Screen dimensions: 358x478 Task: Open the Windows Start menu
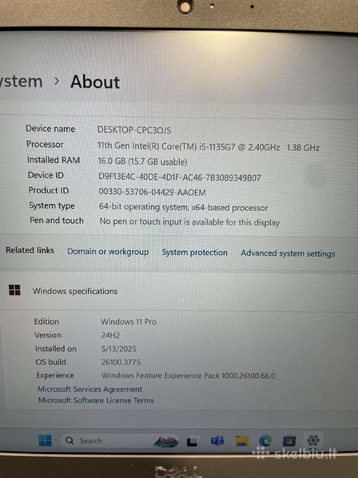pos(45,440)
